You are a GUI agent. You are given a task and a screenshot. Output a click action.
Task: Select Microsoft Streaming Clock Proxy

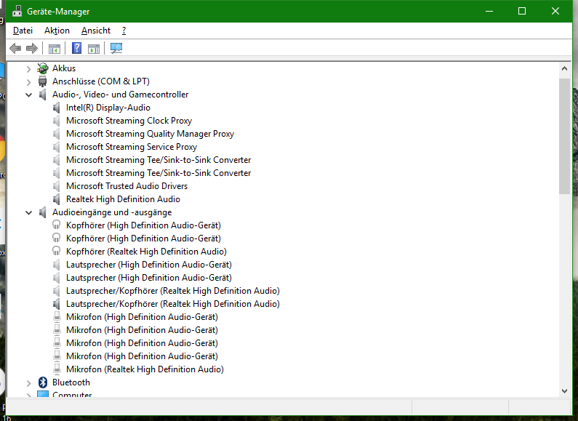click(129, 121)
